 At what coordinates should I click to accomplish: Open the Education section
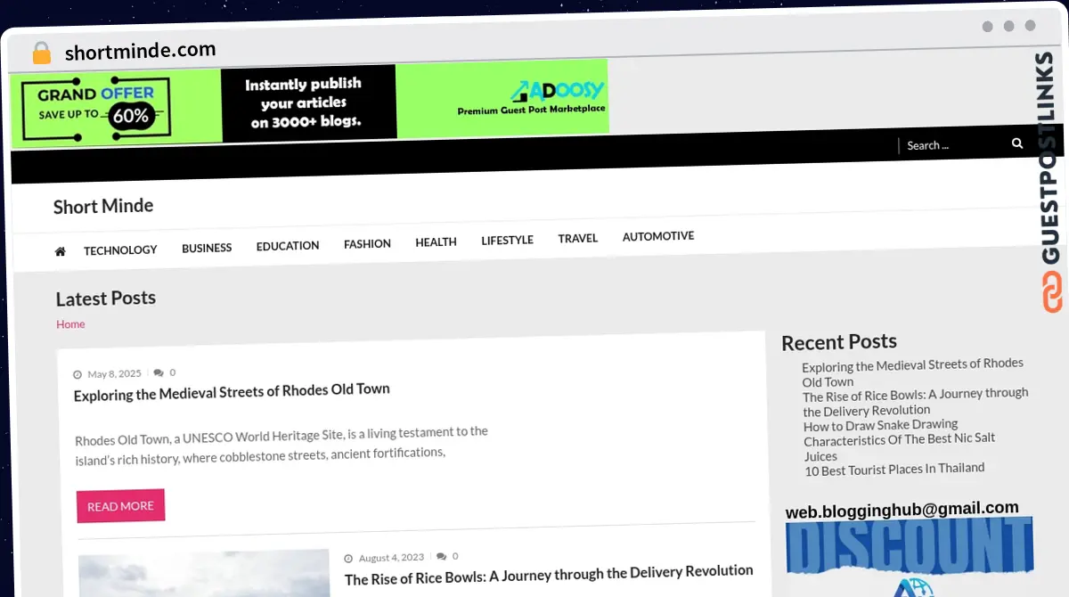(288, 246)
